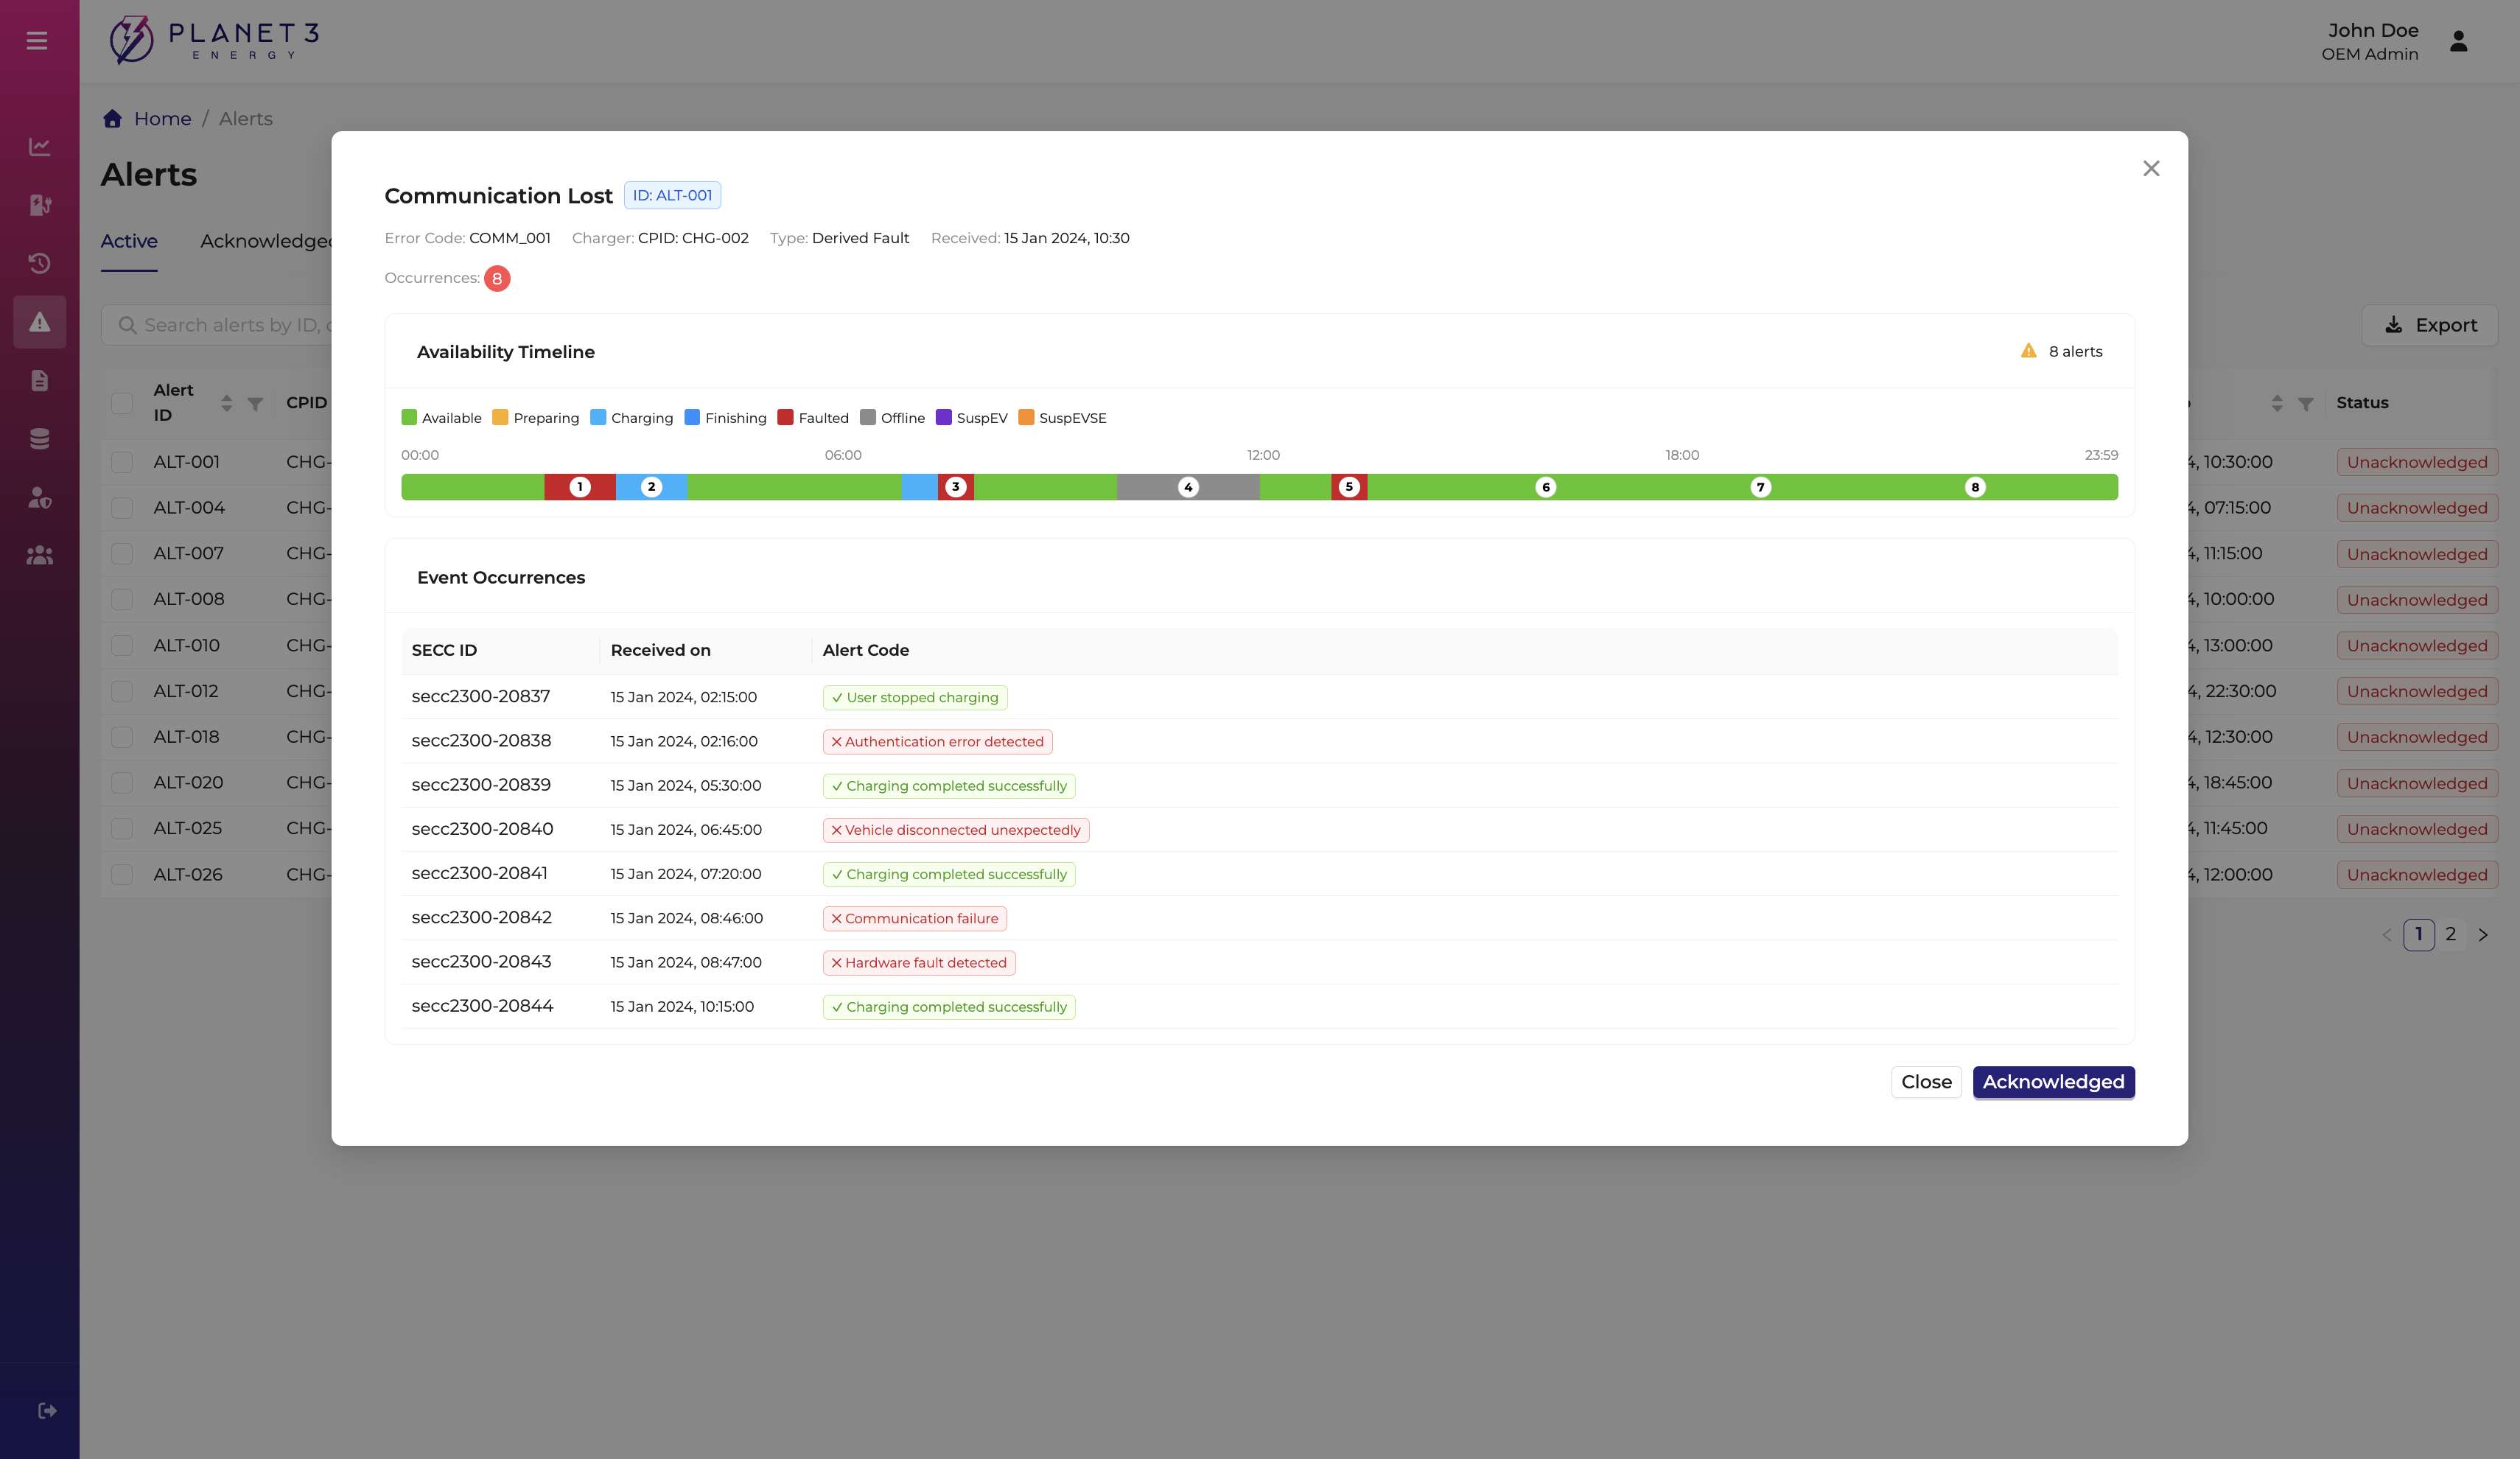This screenshot has height=1459, width=2520.
Task: Open the analytics chart sidebar icon
Action: pos(40,147)
